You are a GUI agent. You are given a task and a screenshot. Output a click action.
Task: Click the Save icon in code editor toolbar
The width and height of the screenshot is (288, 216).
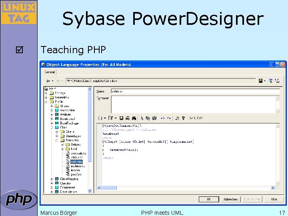pos(121,118)
